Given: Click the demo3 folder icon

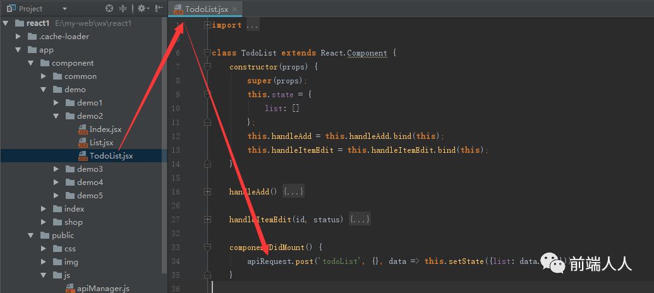Looking at the screenshot, I should click(70, 169).
